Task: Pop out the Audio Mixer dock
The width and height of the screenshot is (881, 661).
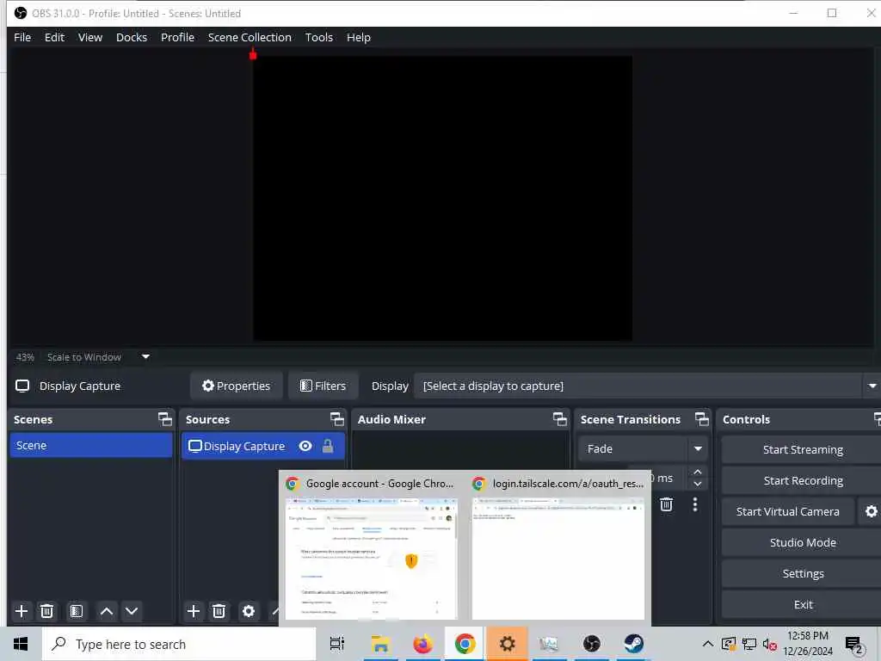Action: coord(559,419)
